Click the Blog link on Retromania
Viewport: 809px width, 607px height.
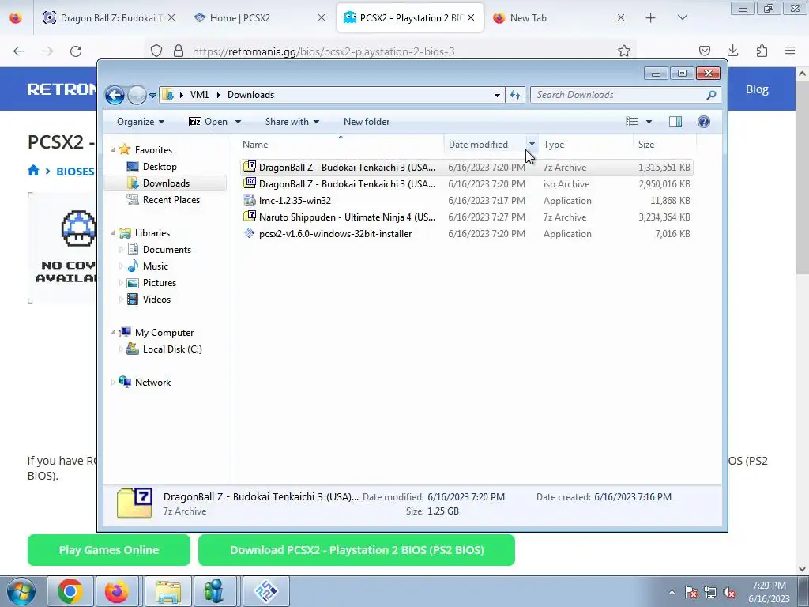click(757, 89)
